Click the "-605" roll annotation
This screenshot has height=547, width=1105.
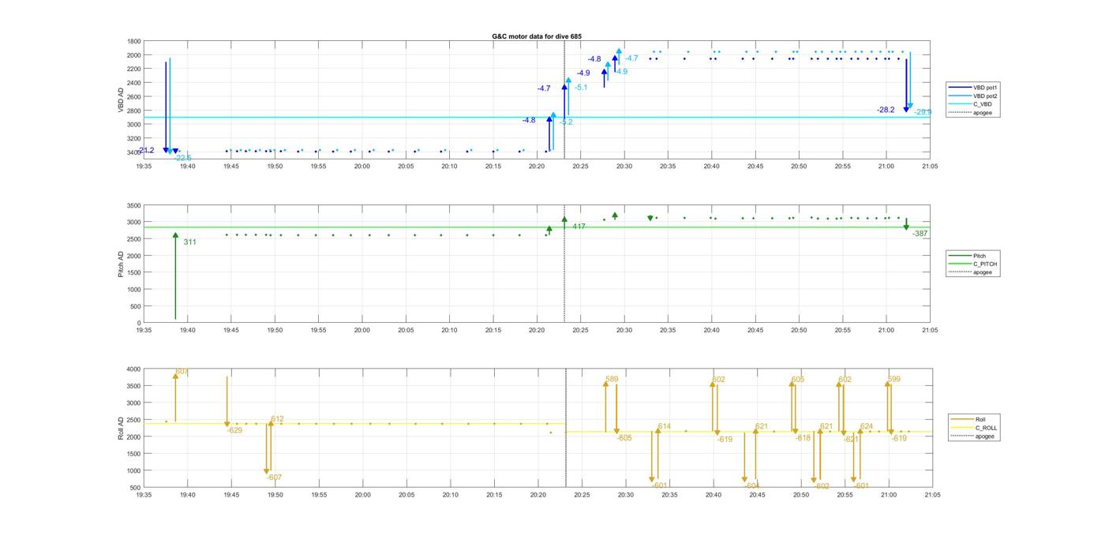click(624, 438)
